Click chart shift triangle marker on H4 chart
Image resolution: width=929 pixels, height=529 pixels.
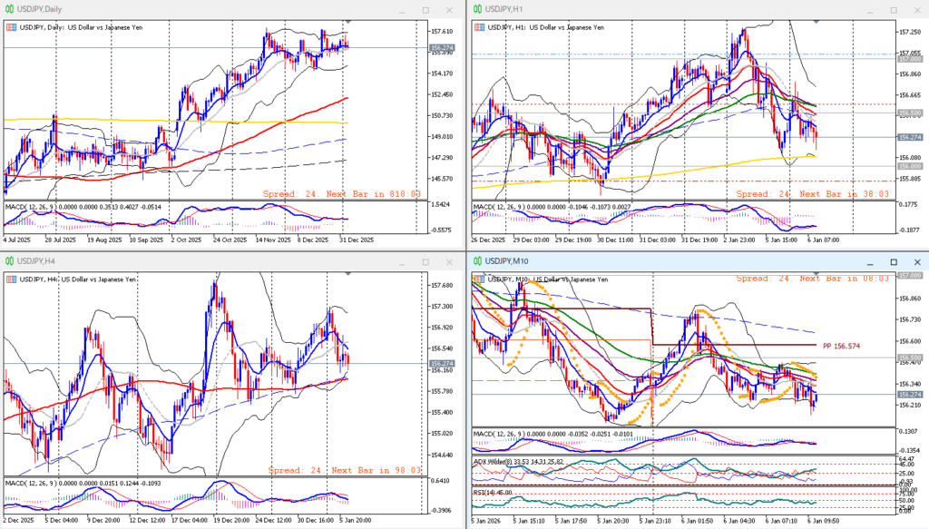[347, 274]
